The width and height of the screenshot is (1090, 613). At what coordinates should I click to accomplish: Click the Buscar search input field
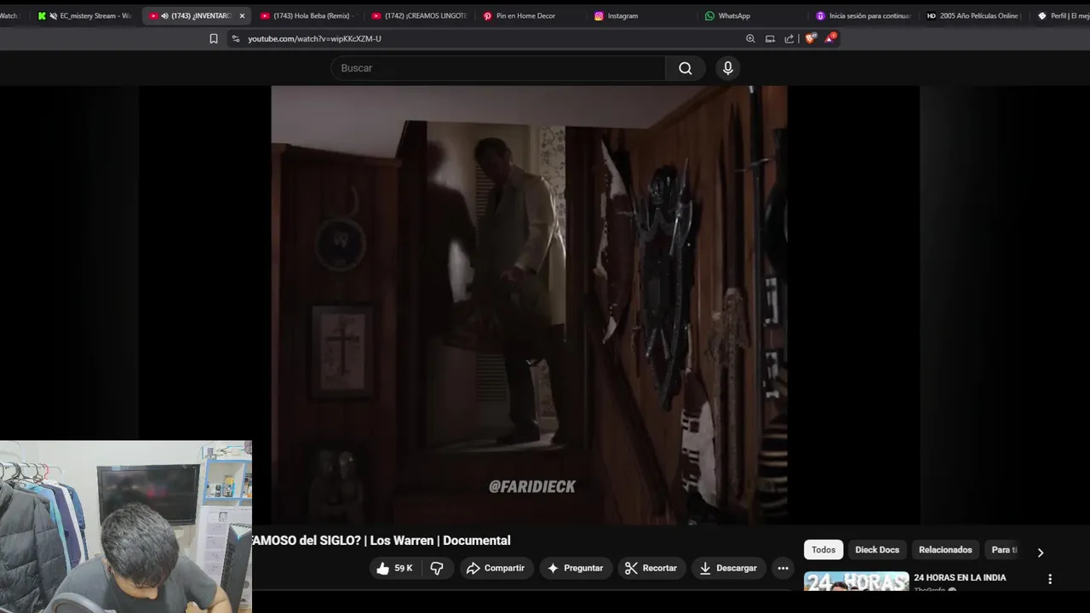pyautogui.click(x=498, y=68)
